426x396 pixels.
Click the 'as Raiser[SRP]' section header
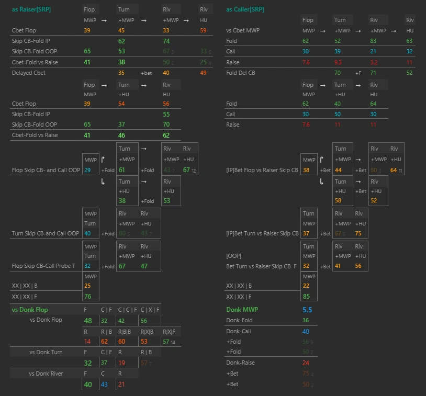pos(31,9)
